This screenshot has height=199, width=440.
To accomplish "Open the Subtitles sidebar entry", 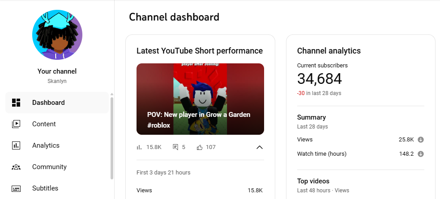I will (x=45, y=188).
